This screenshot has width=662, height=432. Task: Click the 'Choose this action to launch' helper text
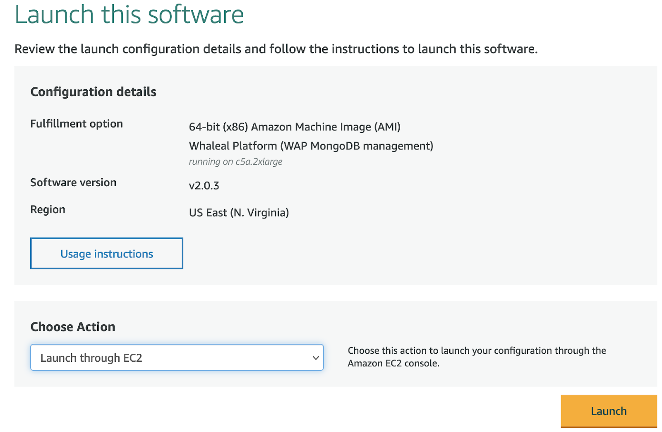click(x=476, y=350)
